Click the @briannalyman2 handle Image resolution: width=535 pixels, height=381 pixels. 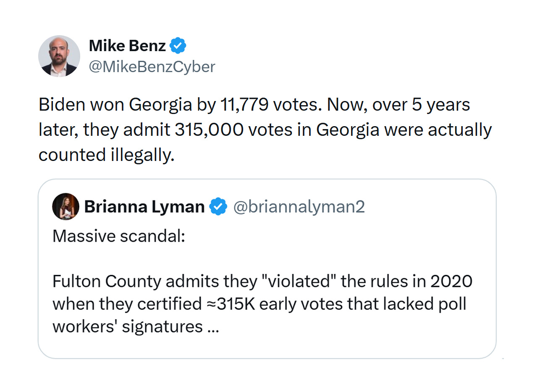299,207
